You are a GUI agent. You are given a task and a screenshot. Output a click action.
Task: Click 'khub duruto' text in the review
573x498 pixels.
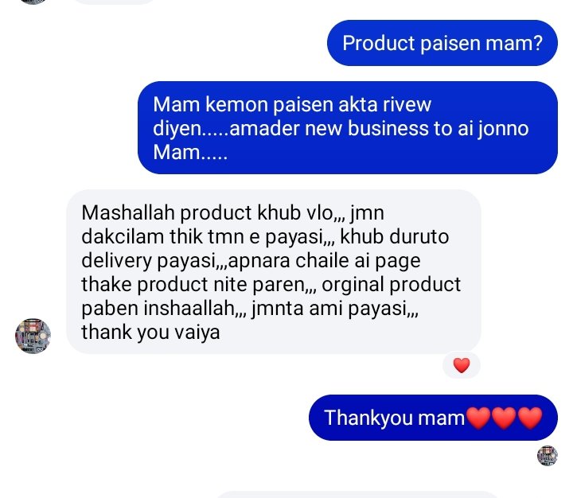[x=394, y=237]
